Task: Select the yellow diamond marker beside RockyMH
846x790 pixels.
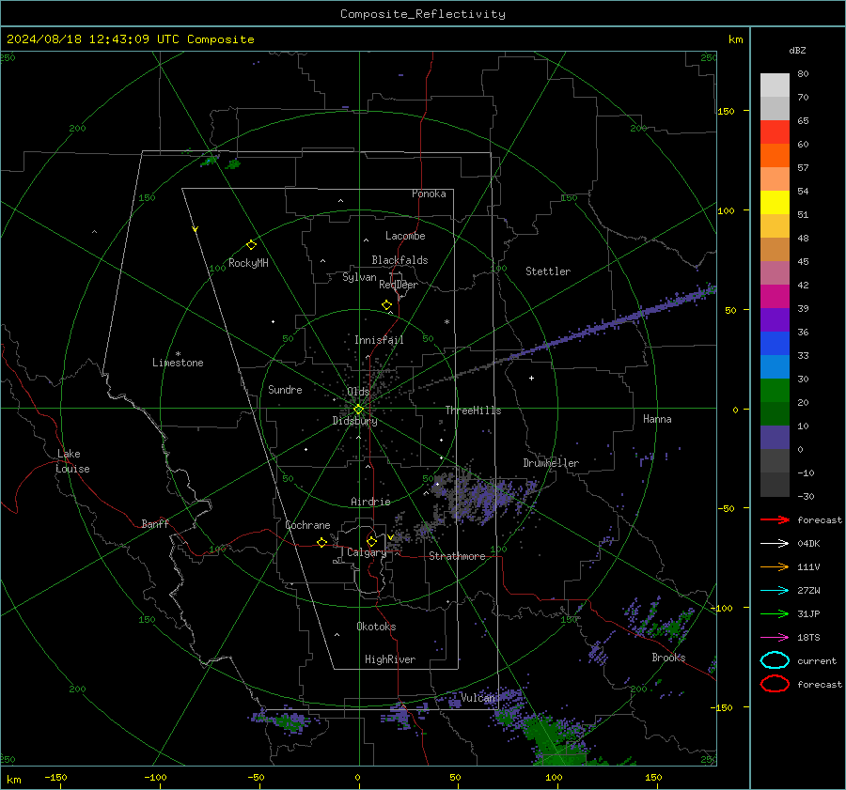Action: [251, 245]
